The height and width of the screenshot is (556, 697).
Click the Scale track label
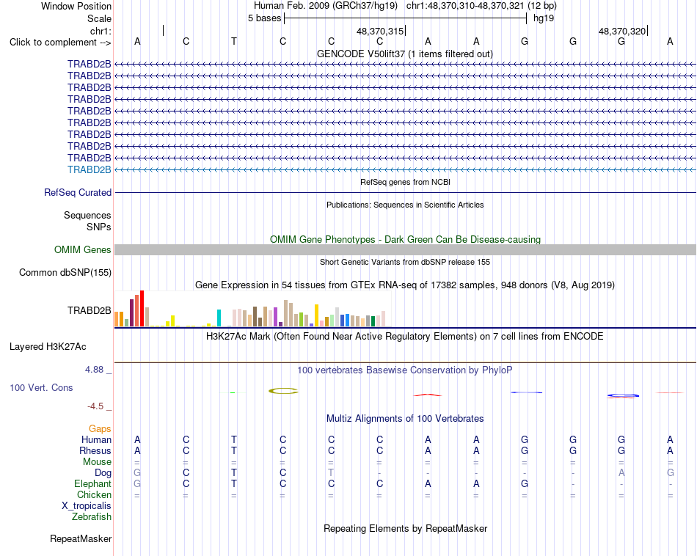99,18
